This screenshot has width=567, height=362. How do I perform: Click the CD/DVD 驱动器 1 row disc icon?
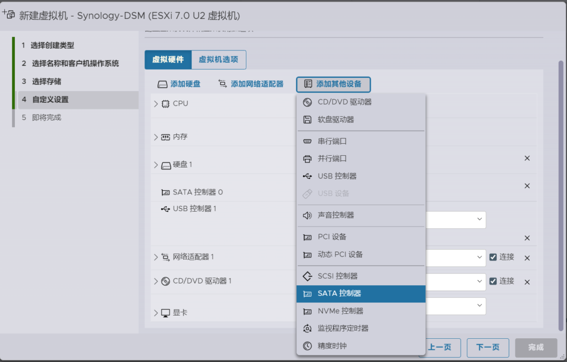165,281
